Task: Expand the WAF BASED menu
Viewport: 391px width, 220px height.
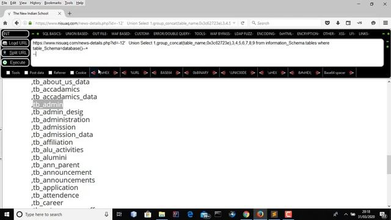Action: pos(121,34)
